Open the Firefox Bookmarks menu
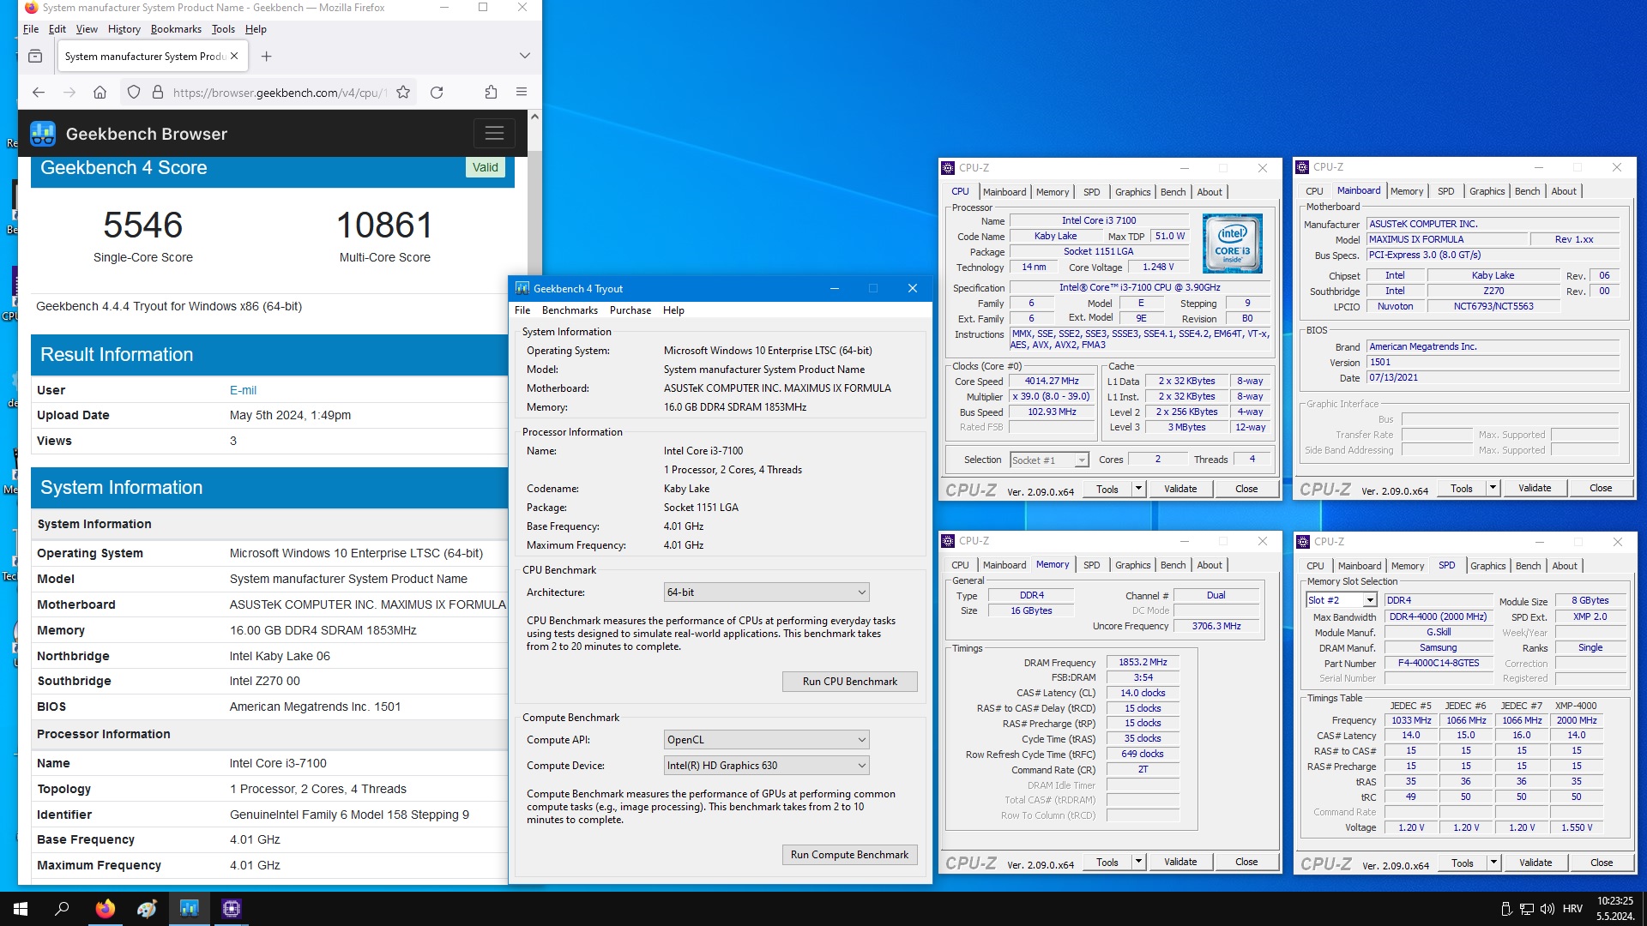 (x=176, y=29)
